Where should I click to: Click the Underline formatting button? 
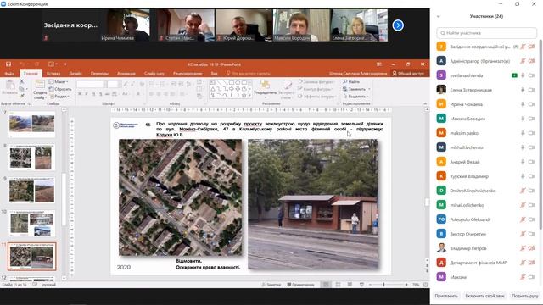coord(94,94)
